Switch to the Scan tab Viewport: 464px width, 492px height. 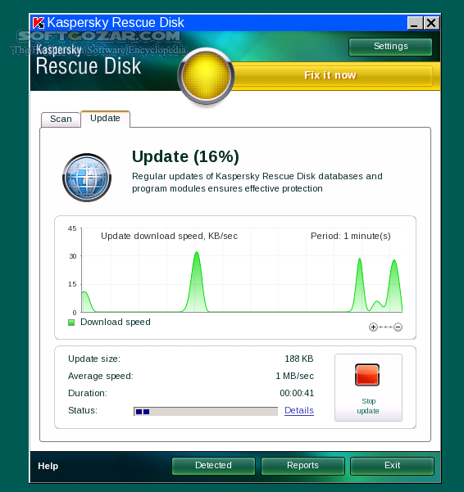[x=61, y=120]
